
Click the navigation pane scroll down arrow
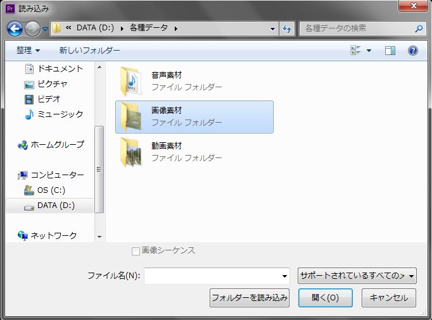click(x=99, y=237)
